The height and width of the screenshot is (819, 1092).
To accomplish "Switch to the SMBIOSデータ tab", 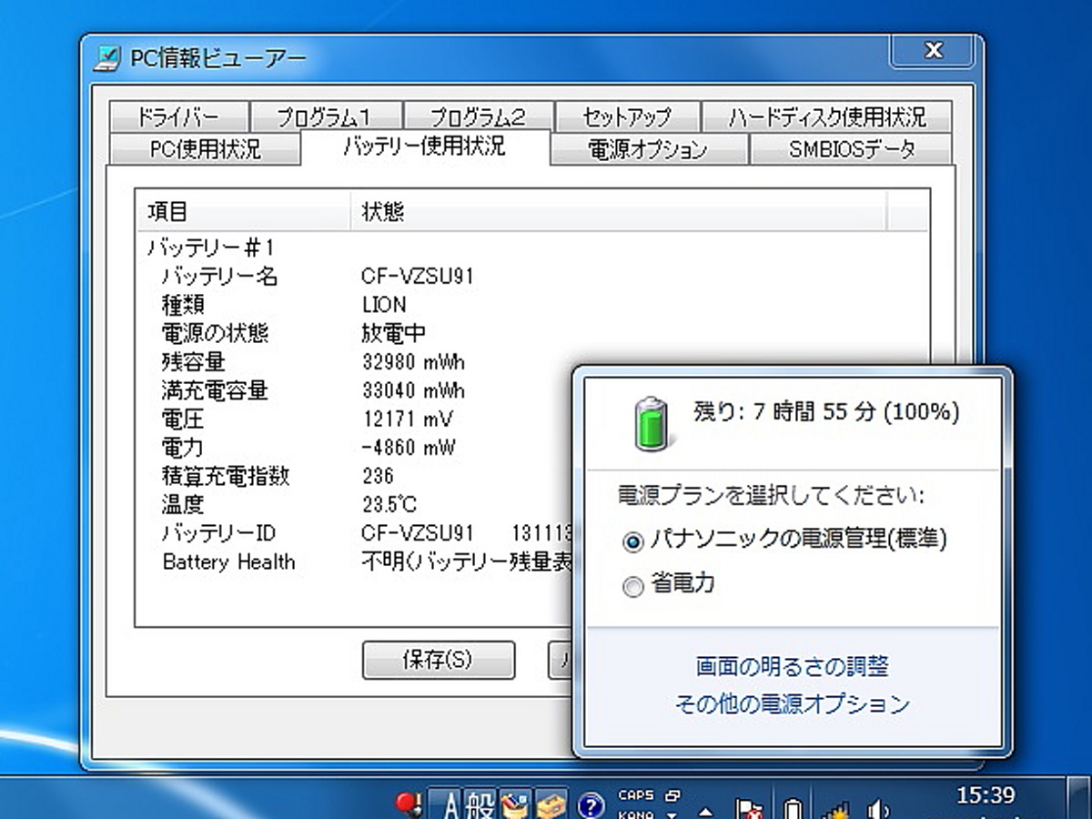I will [x=851, y=149].
